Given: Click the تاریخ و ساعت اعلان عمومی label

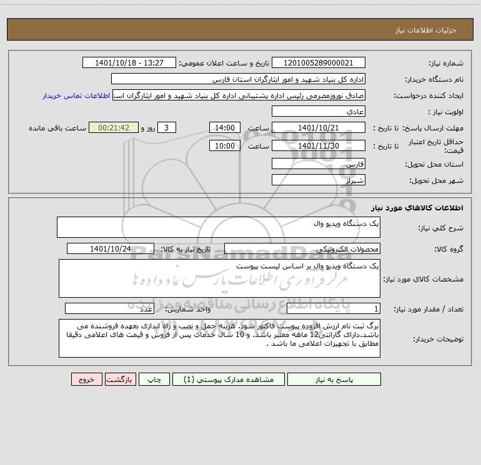Looking at the screenshot, I should click(x=224, y=63).
